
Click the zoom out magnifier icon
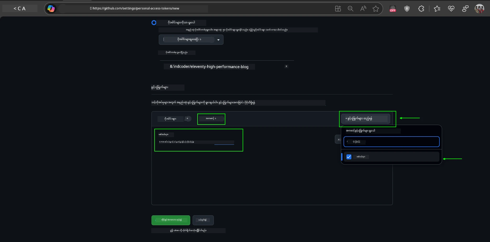pyautogui.click(x=350, y=9)
